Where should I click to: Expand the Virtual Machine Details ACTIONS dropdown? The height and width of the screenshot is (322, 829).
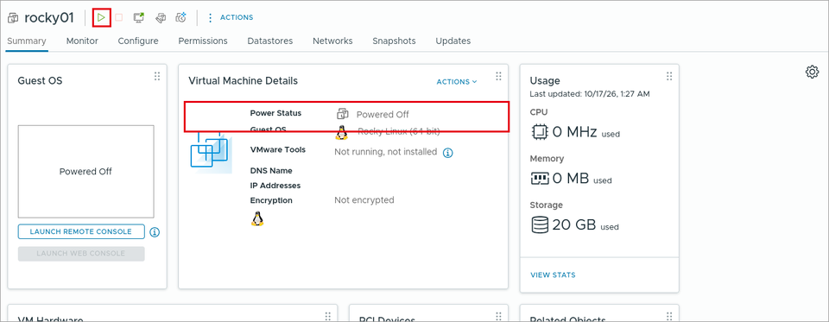(x=457, y=81)
